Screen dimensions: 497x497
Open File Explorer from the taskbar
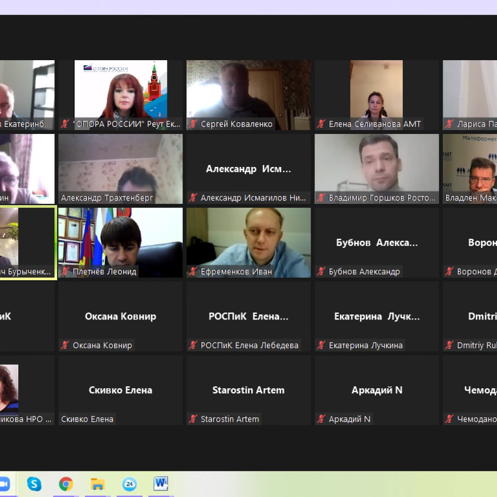pyautogui.click(x=97, y=484)
